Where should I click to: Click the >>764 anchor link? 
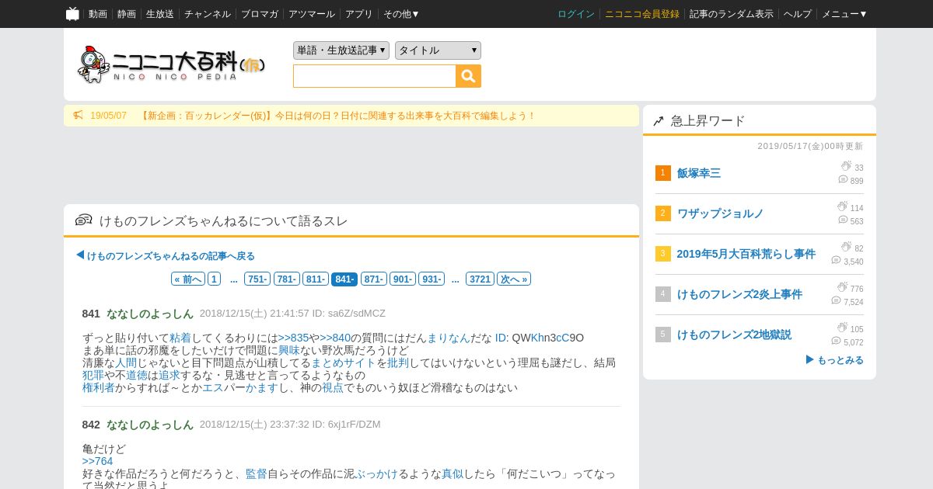pos(98,461)
